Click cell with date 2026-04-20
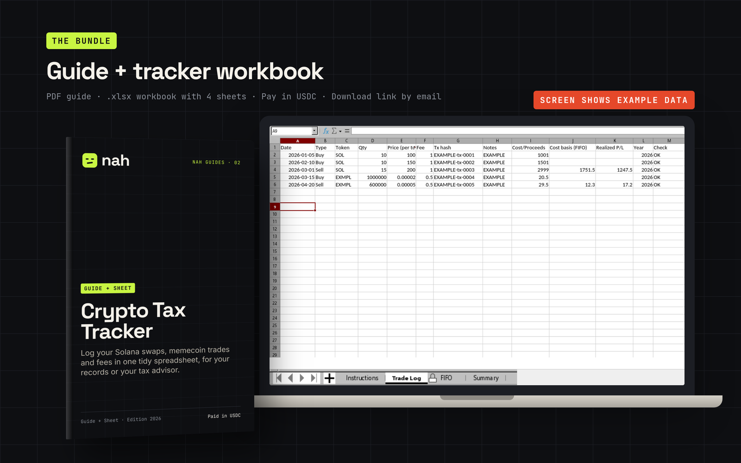Viewport: 741px width, 463px height. (x=297, y=185)
